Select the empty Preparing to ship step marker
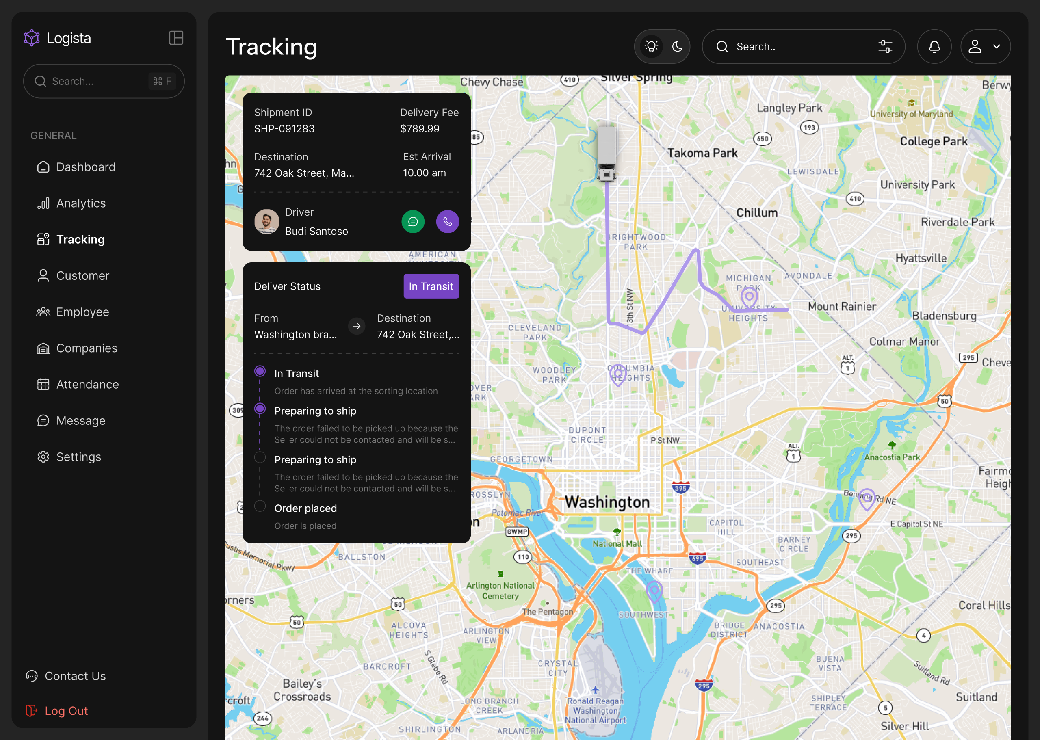The width and height of the screenshot is (1040, 740). tap(260, 457)
